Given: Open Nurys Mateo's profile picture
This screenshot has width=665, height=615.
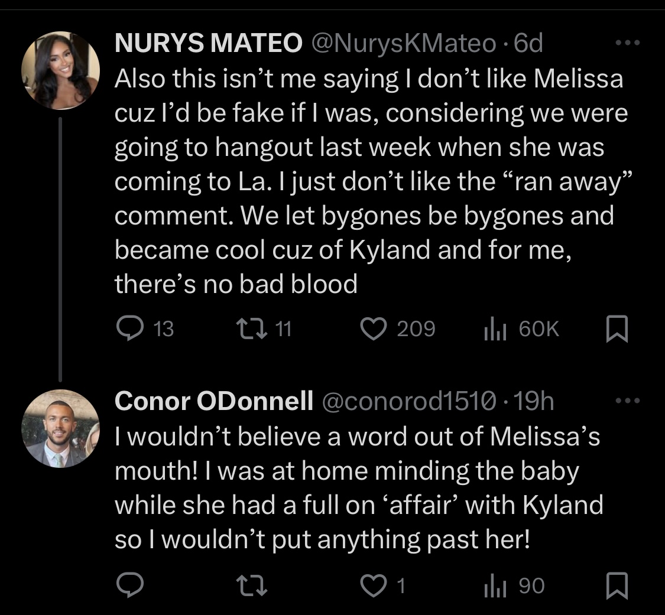Looking at the screenshot, I should click(x=61, y=70).
